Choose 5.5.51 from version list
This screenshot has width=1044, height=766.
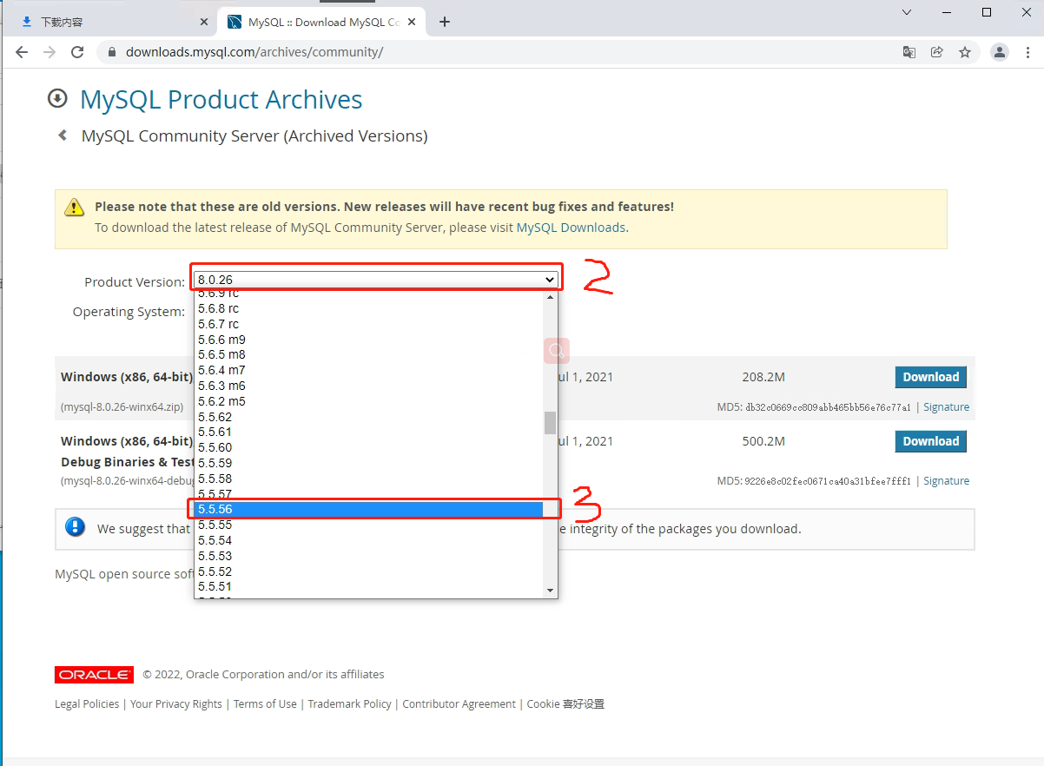click(x=369, y=586)
